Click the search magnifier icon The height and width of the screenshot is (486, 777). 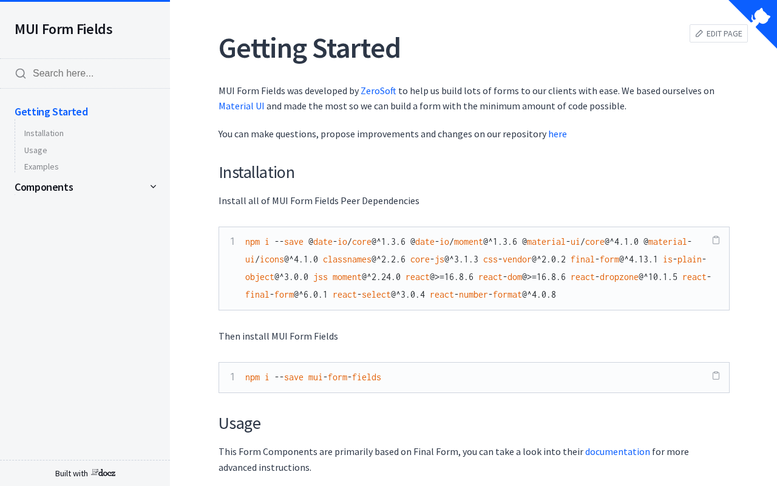click(x=21, y=74)
